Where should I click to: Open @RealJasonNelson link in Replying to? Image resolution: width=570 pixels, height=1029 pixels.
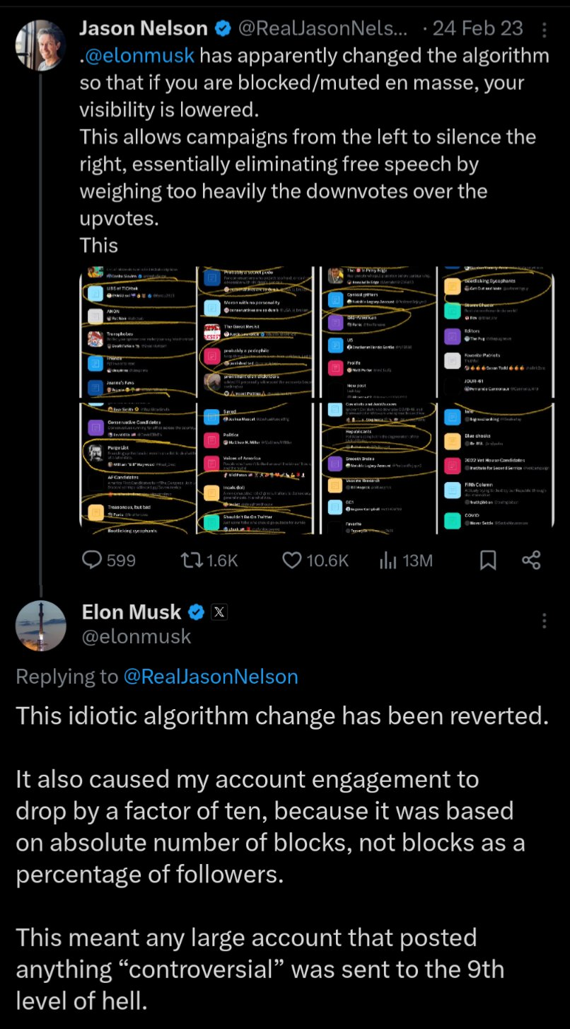point(211,677)
